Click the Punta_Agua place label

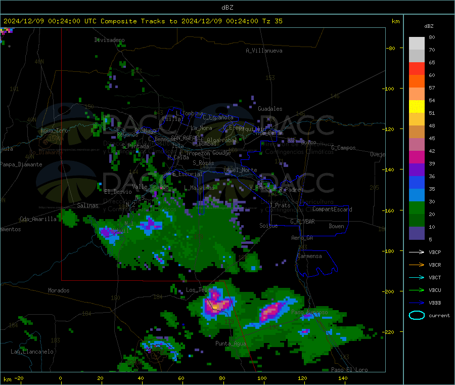coord(231,344)
